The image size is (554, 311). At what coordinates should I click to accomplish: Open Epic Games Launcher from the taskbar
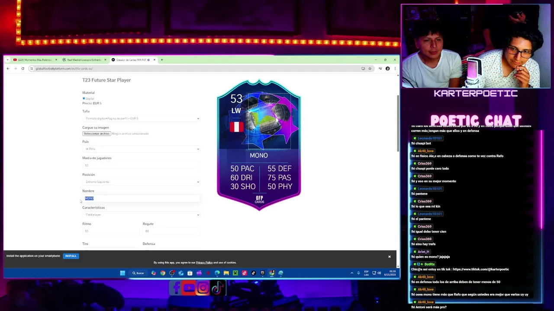pos(263,273)
